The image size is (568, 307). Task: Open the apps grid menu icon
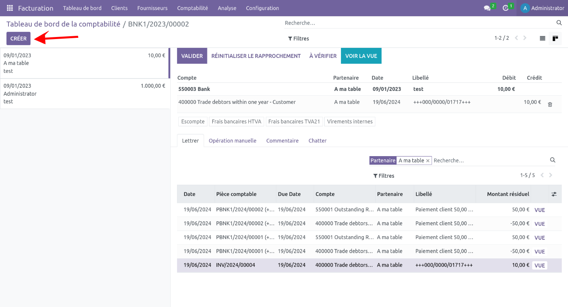point(10,8)
